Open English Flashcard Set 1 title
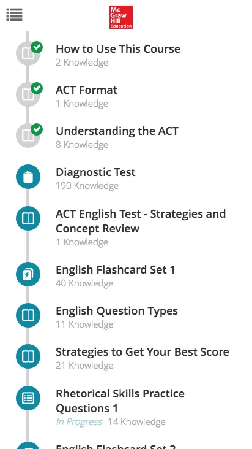 pyautogui.click(x=116, y=270)
